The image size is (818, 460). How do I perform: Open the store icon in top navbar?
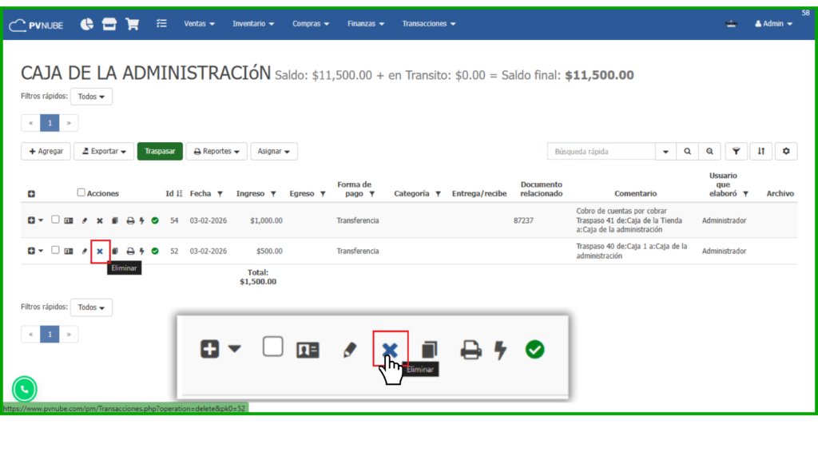point(109,24)
